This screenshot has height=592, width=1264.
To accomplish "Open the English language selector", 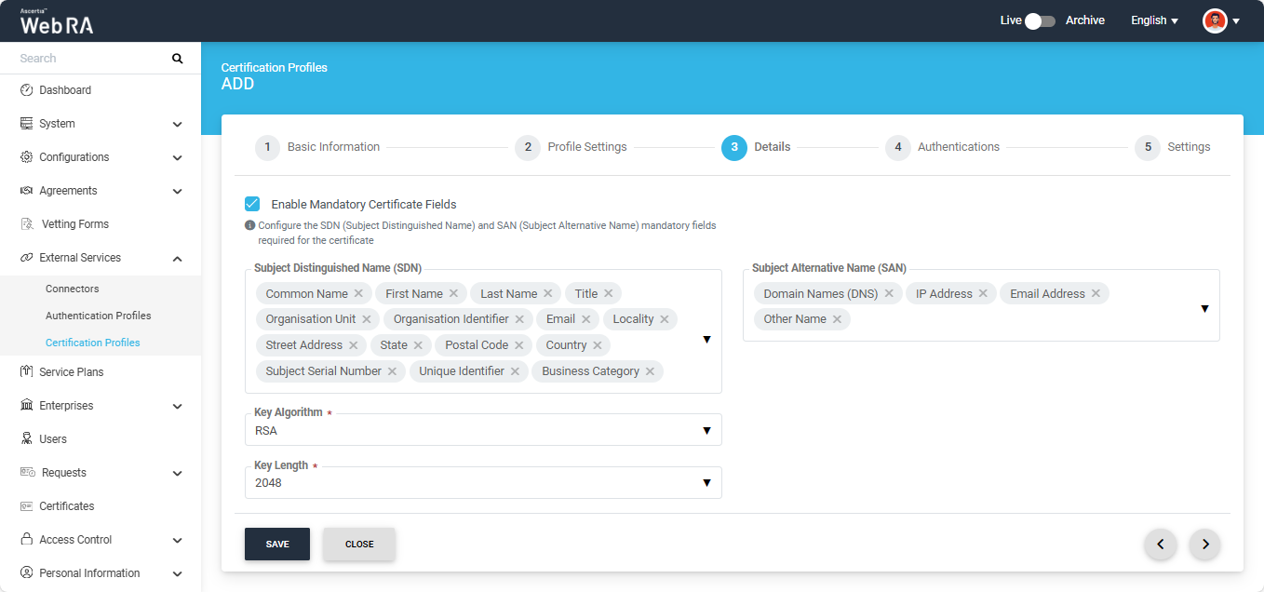I will click(x=1154, y=20).
